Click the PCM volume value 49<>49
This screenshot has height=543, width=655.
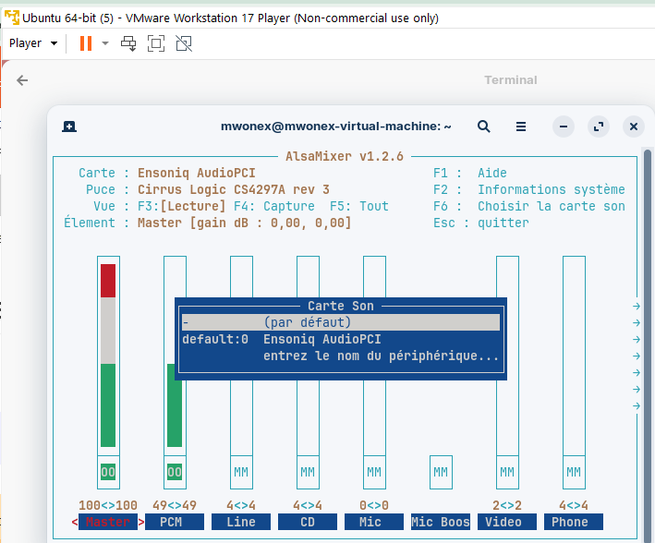tap(175, 505)
